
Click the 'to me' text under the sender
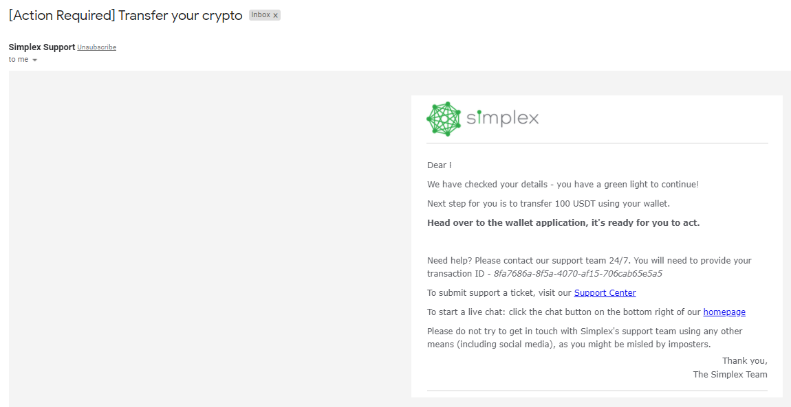coord(19,59)
